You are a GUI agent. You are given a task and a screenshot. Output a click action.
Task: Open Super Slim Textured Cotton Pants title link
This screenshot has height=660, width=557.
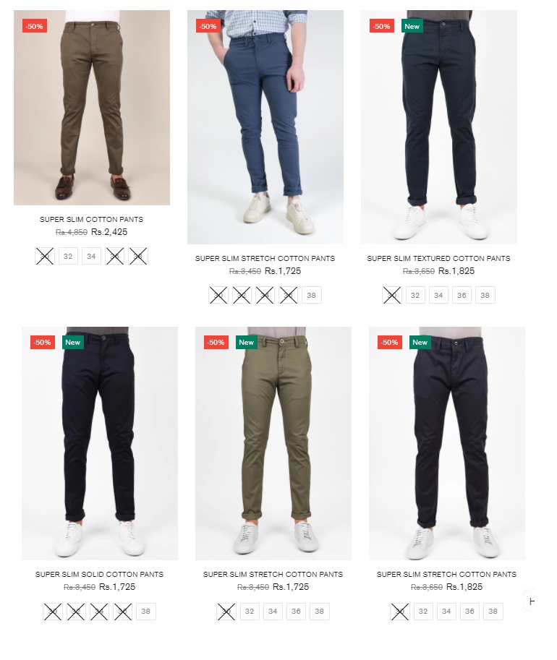[x=438, y=259]
